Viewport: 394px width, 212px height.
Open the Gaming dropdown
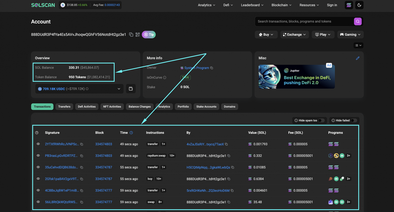click(x=350, y=35)
